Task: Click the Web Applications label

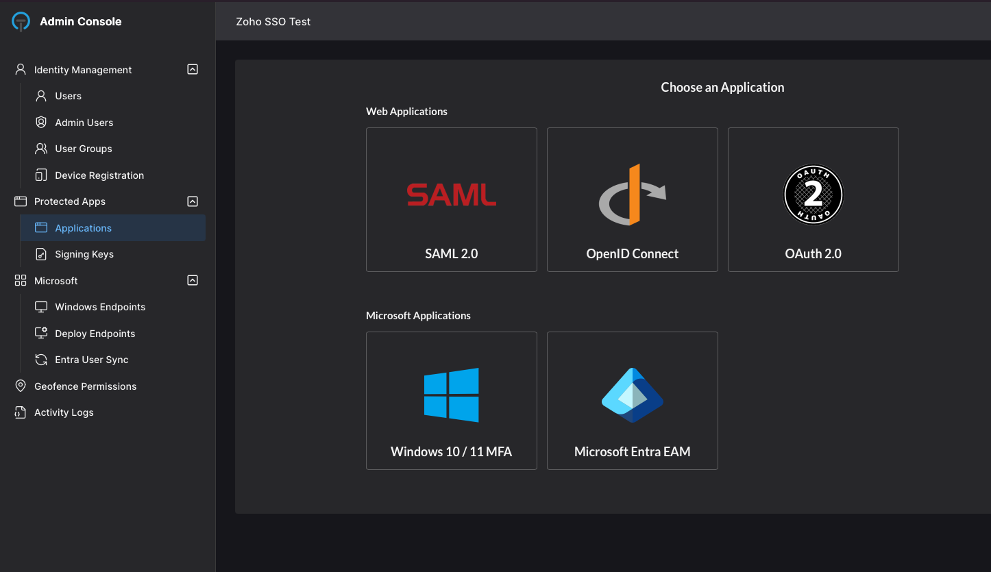Action: coord(407,111)
